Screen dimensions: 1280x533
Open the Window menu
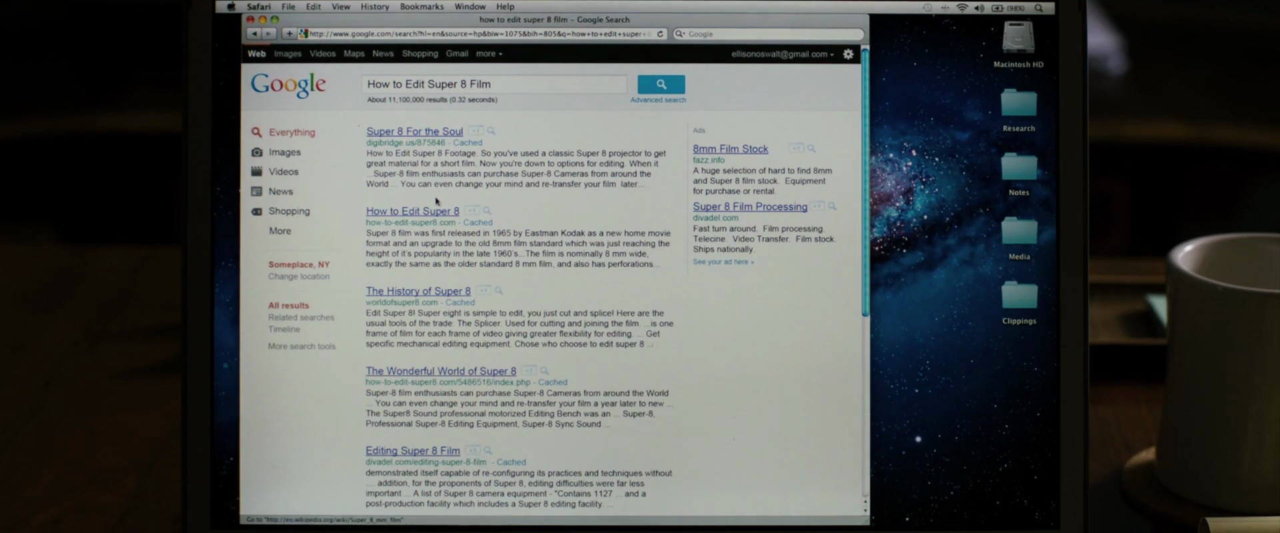(470, 7)
